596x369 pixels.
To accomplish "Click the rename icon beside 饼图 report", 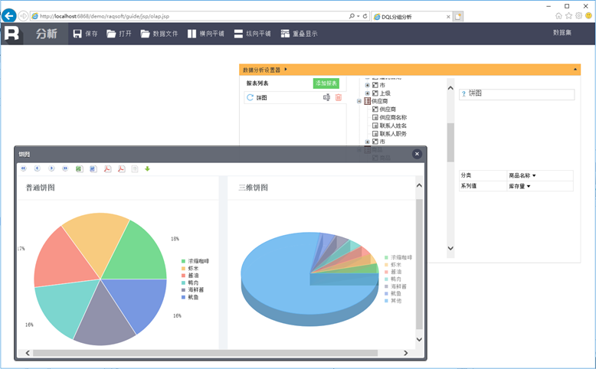I will point(327,98).
